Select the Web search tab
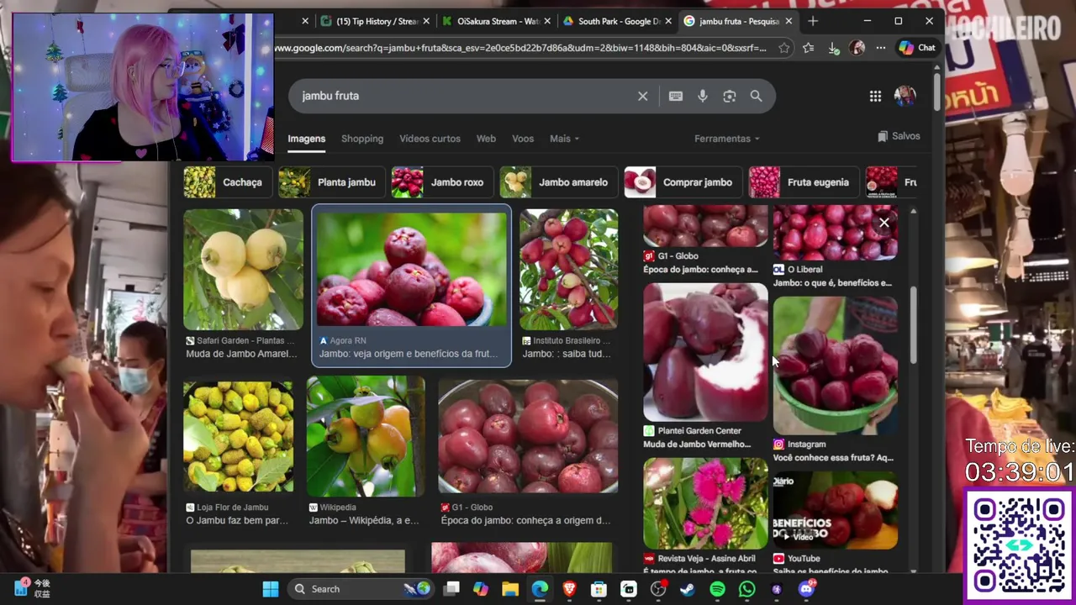 (x=486, y=139)
